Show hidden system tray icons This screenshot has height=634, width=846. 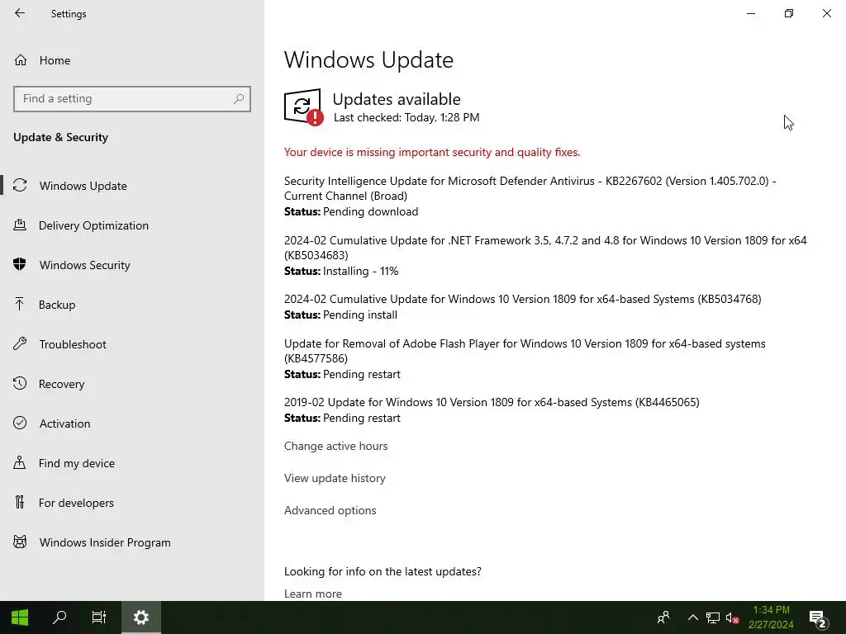(693, 617)
